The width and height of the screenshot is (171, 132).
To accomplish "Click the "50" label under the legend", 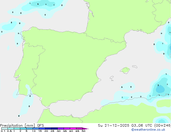I will point(83,131).
